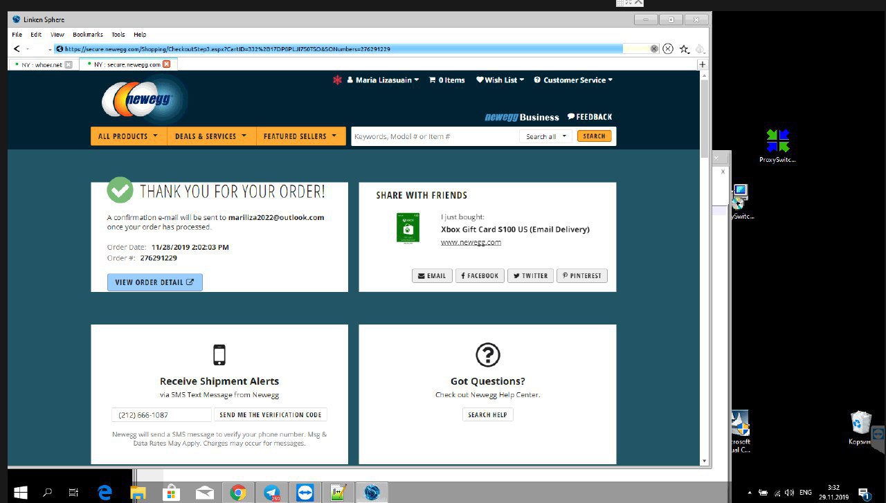Click the Linken Sphere taskbar icon
886x503 pixels.
point(372,493)
